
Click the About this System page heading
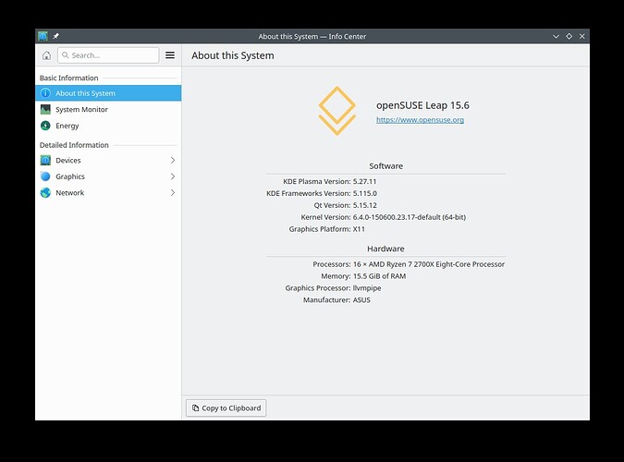click(x=233, y=55)
